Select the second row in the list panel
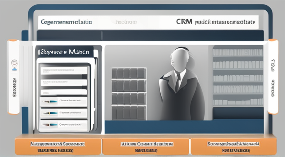Screen dimensions: 285x157 (x=64, y=82)
